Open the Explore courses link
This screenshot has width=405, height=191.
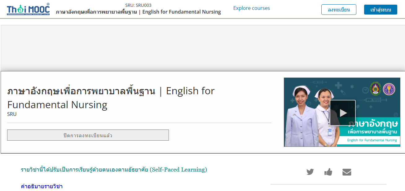pos(252,8)
